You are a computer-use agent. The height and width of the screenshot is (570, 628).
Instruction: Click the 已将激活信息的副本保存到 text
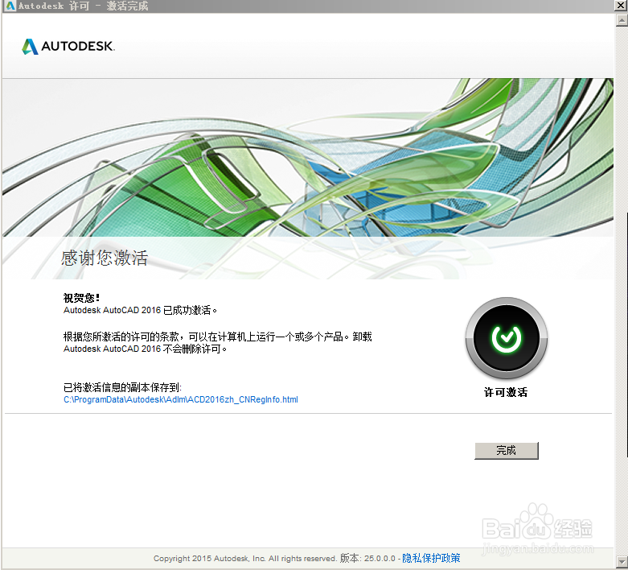(x=122, y=387)
